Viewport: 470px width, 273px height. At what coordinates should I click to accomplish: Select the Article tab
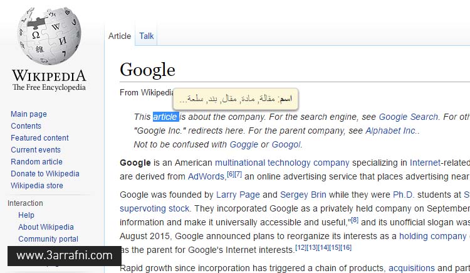pyautogui.click(x=120, y=36)
